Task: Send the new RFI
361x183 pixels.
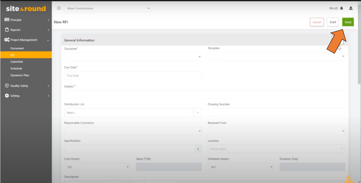Action: pyautogui.click(x=348, y=22)
